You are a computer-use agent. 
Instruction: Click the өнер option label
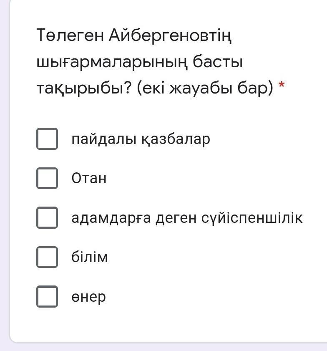(x=88, y=297)
